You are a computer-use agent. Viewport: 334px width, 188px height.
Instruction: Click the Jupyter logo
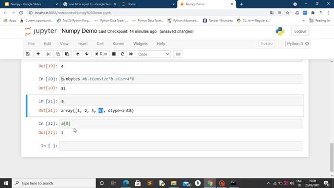(x=41, y=31)
